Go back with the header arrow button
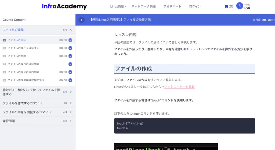This screenshot has height=150, width=275. coord(82,20)
